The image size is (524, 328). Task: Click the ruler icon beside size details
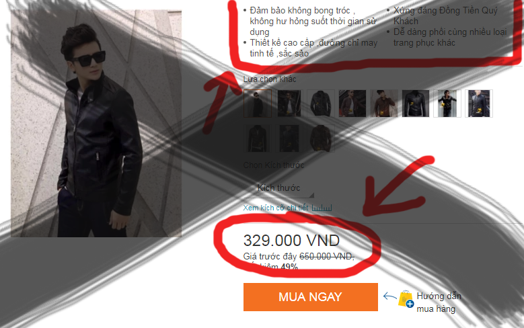322,208
